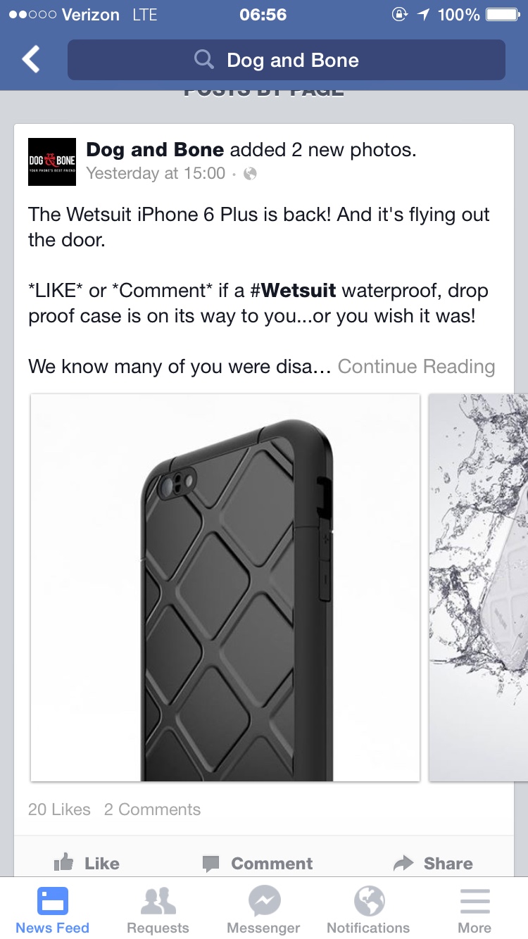Tap the Dog and Bone search field
The height and width of the screenshot is (939, 528).
click(x=287, y=60)
